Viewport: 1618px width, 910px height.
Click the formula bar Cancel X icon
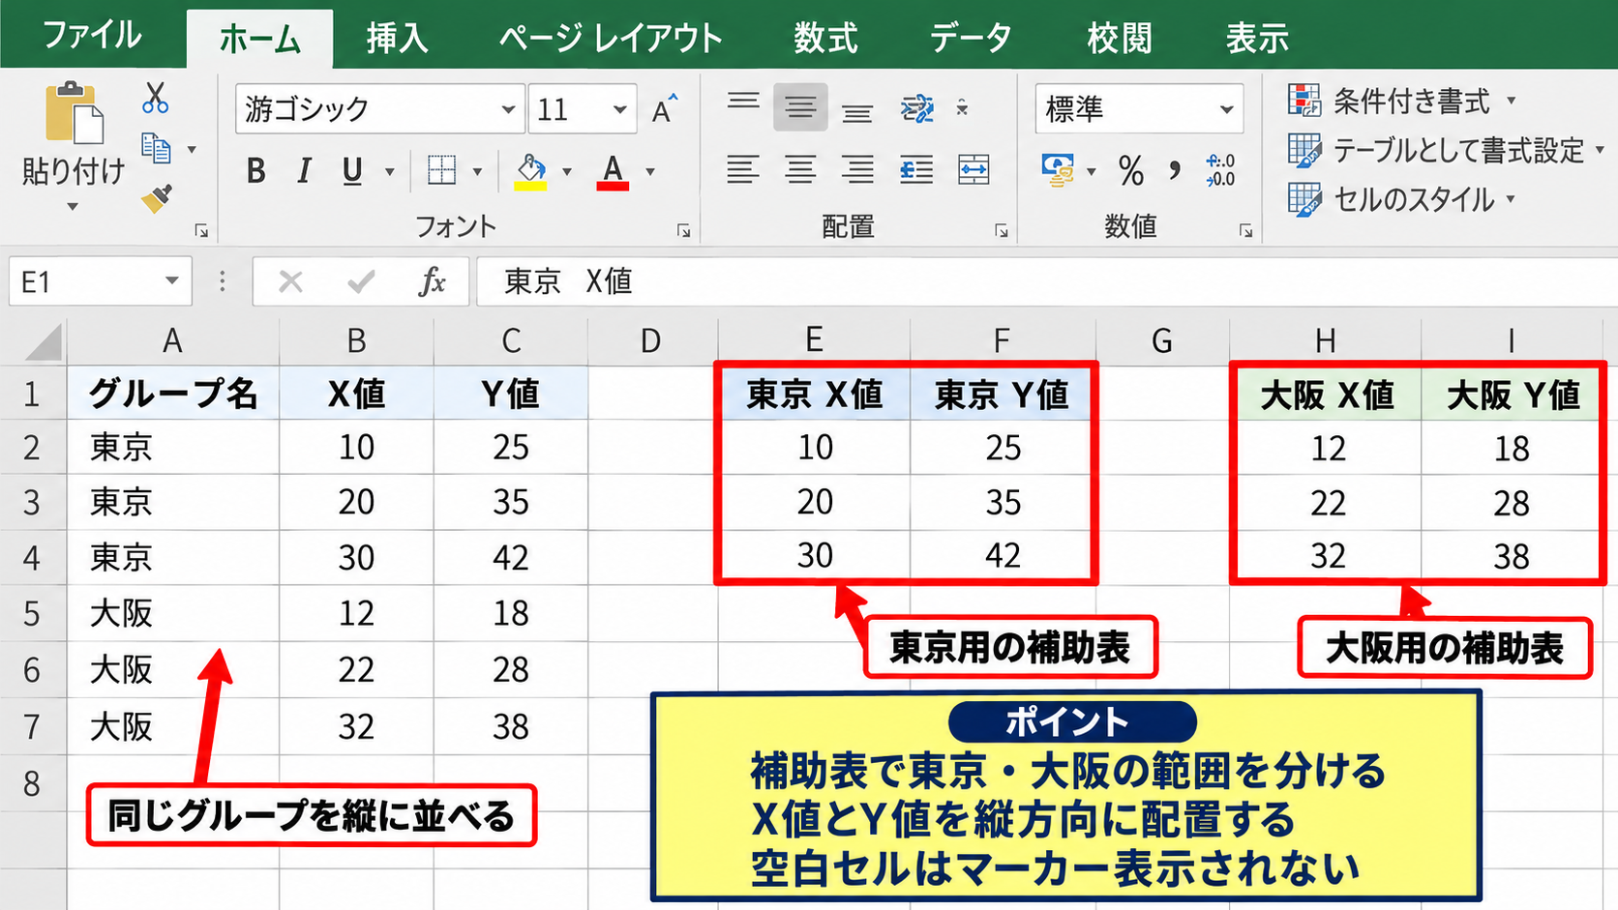pos(290,281)
